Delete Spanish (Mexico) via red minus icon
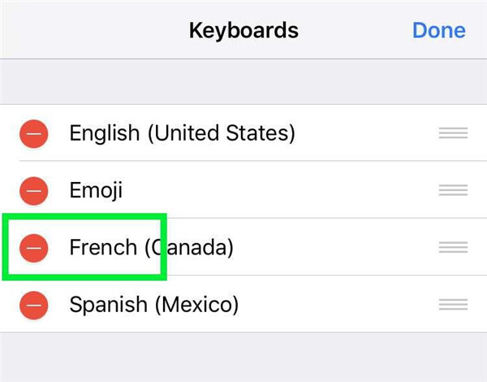This screenshot has width=487, height=382. point(34,305)
